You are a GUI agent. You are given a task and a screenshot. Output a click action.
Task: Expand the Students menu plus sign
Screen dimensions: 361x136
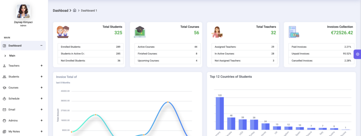[42, 77]
